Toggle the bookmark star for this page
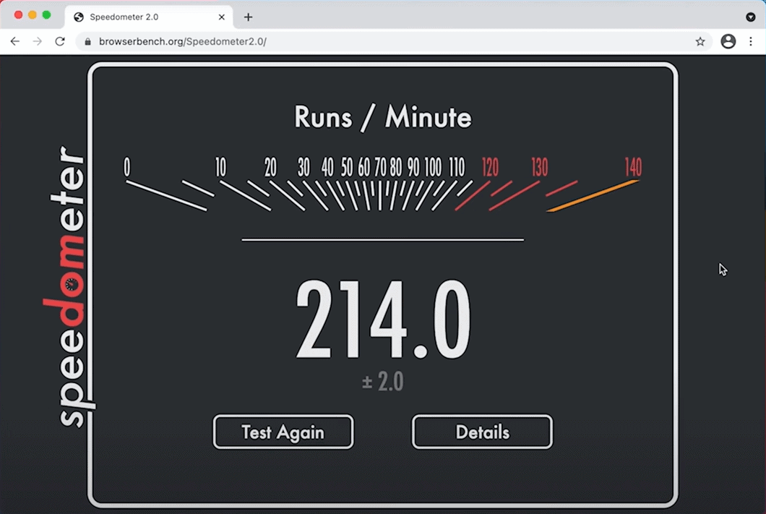Screen dimensions: 766x514 tap(700, 42)
